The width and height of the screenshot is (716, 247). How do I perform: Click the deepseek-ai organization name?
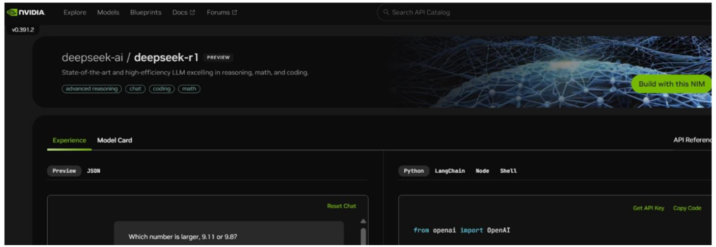pyautogui.click(x=93, y=58)
